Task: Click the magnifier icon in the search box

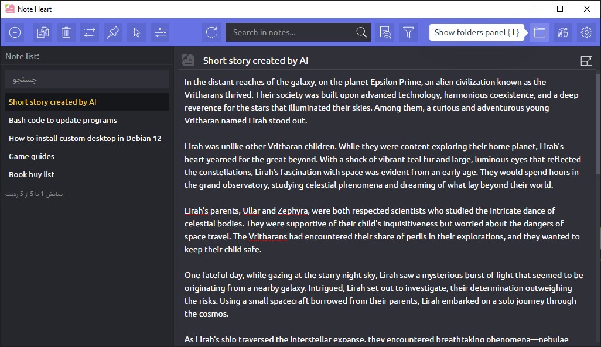Action: 361,33
